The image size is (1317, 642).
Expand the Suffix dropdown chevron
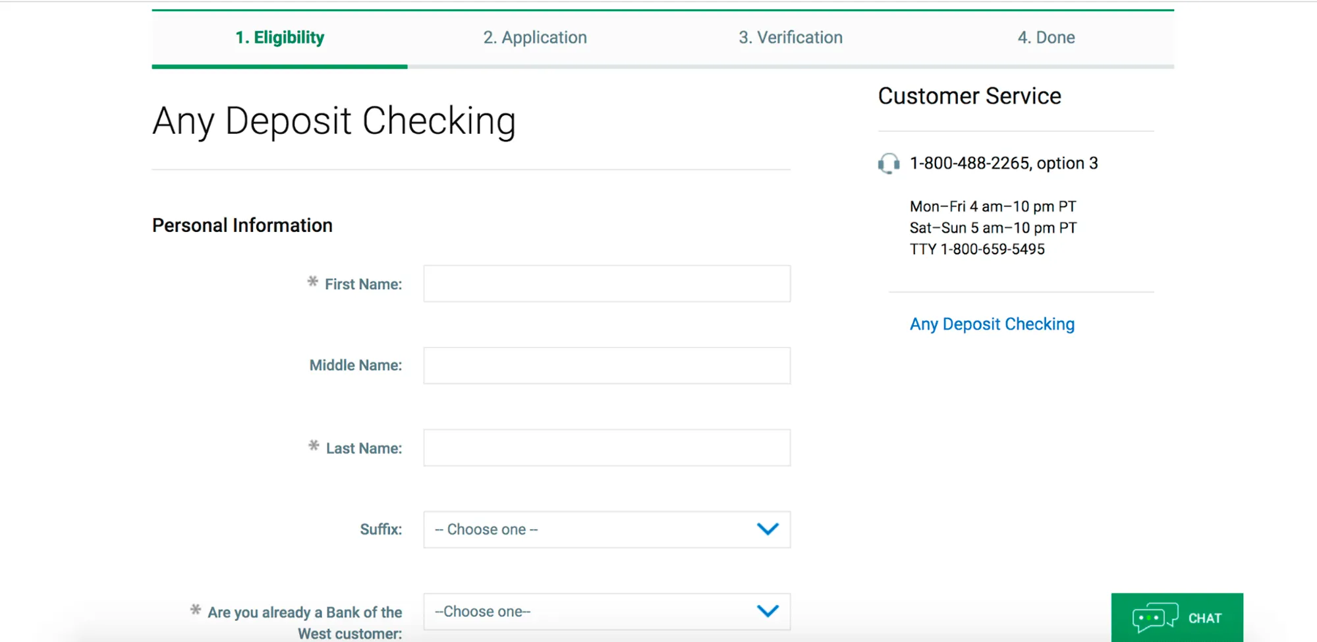click(768, 529)
